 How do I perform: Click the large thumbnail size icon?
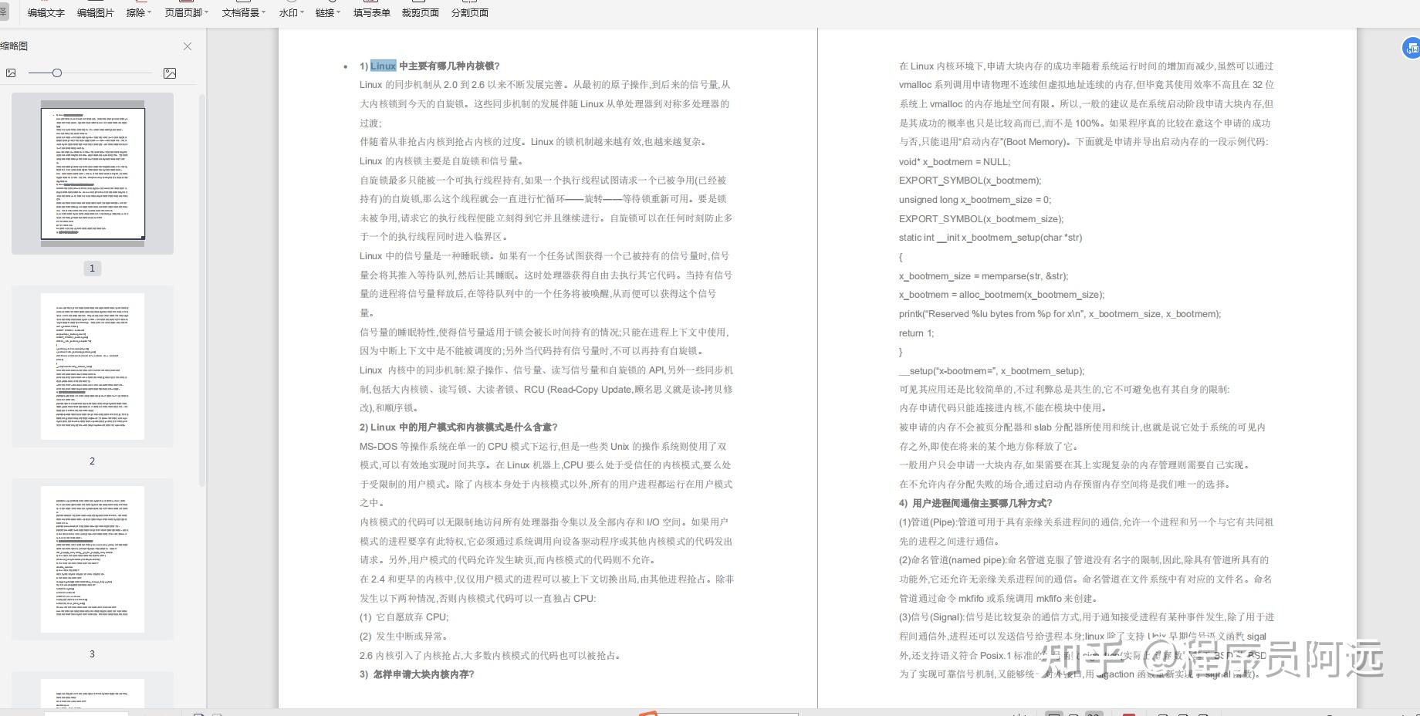170,73
